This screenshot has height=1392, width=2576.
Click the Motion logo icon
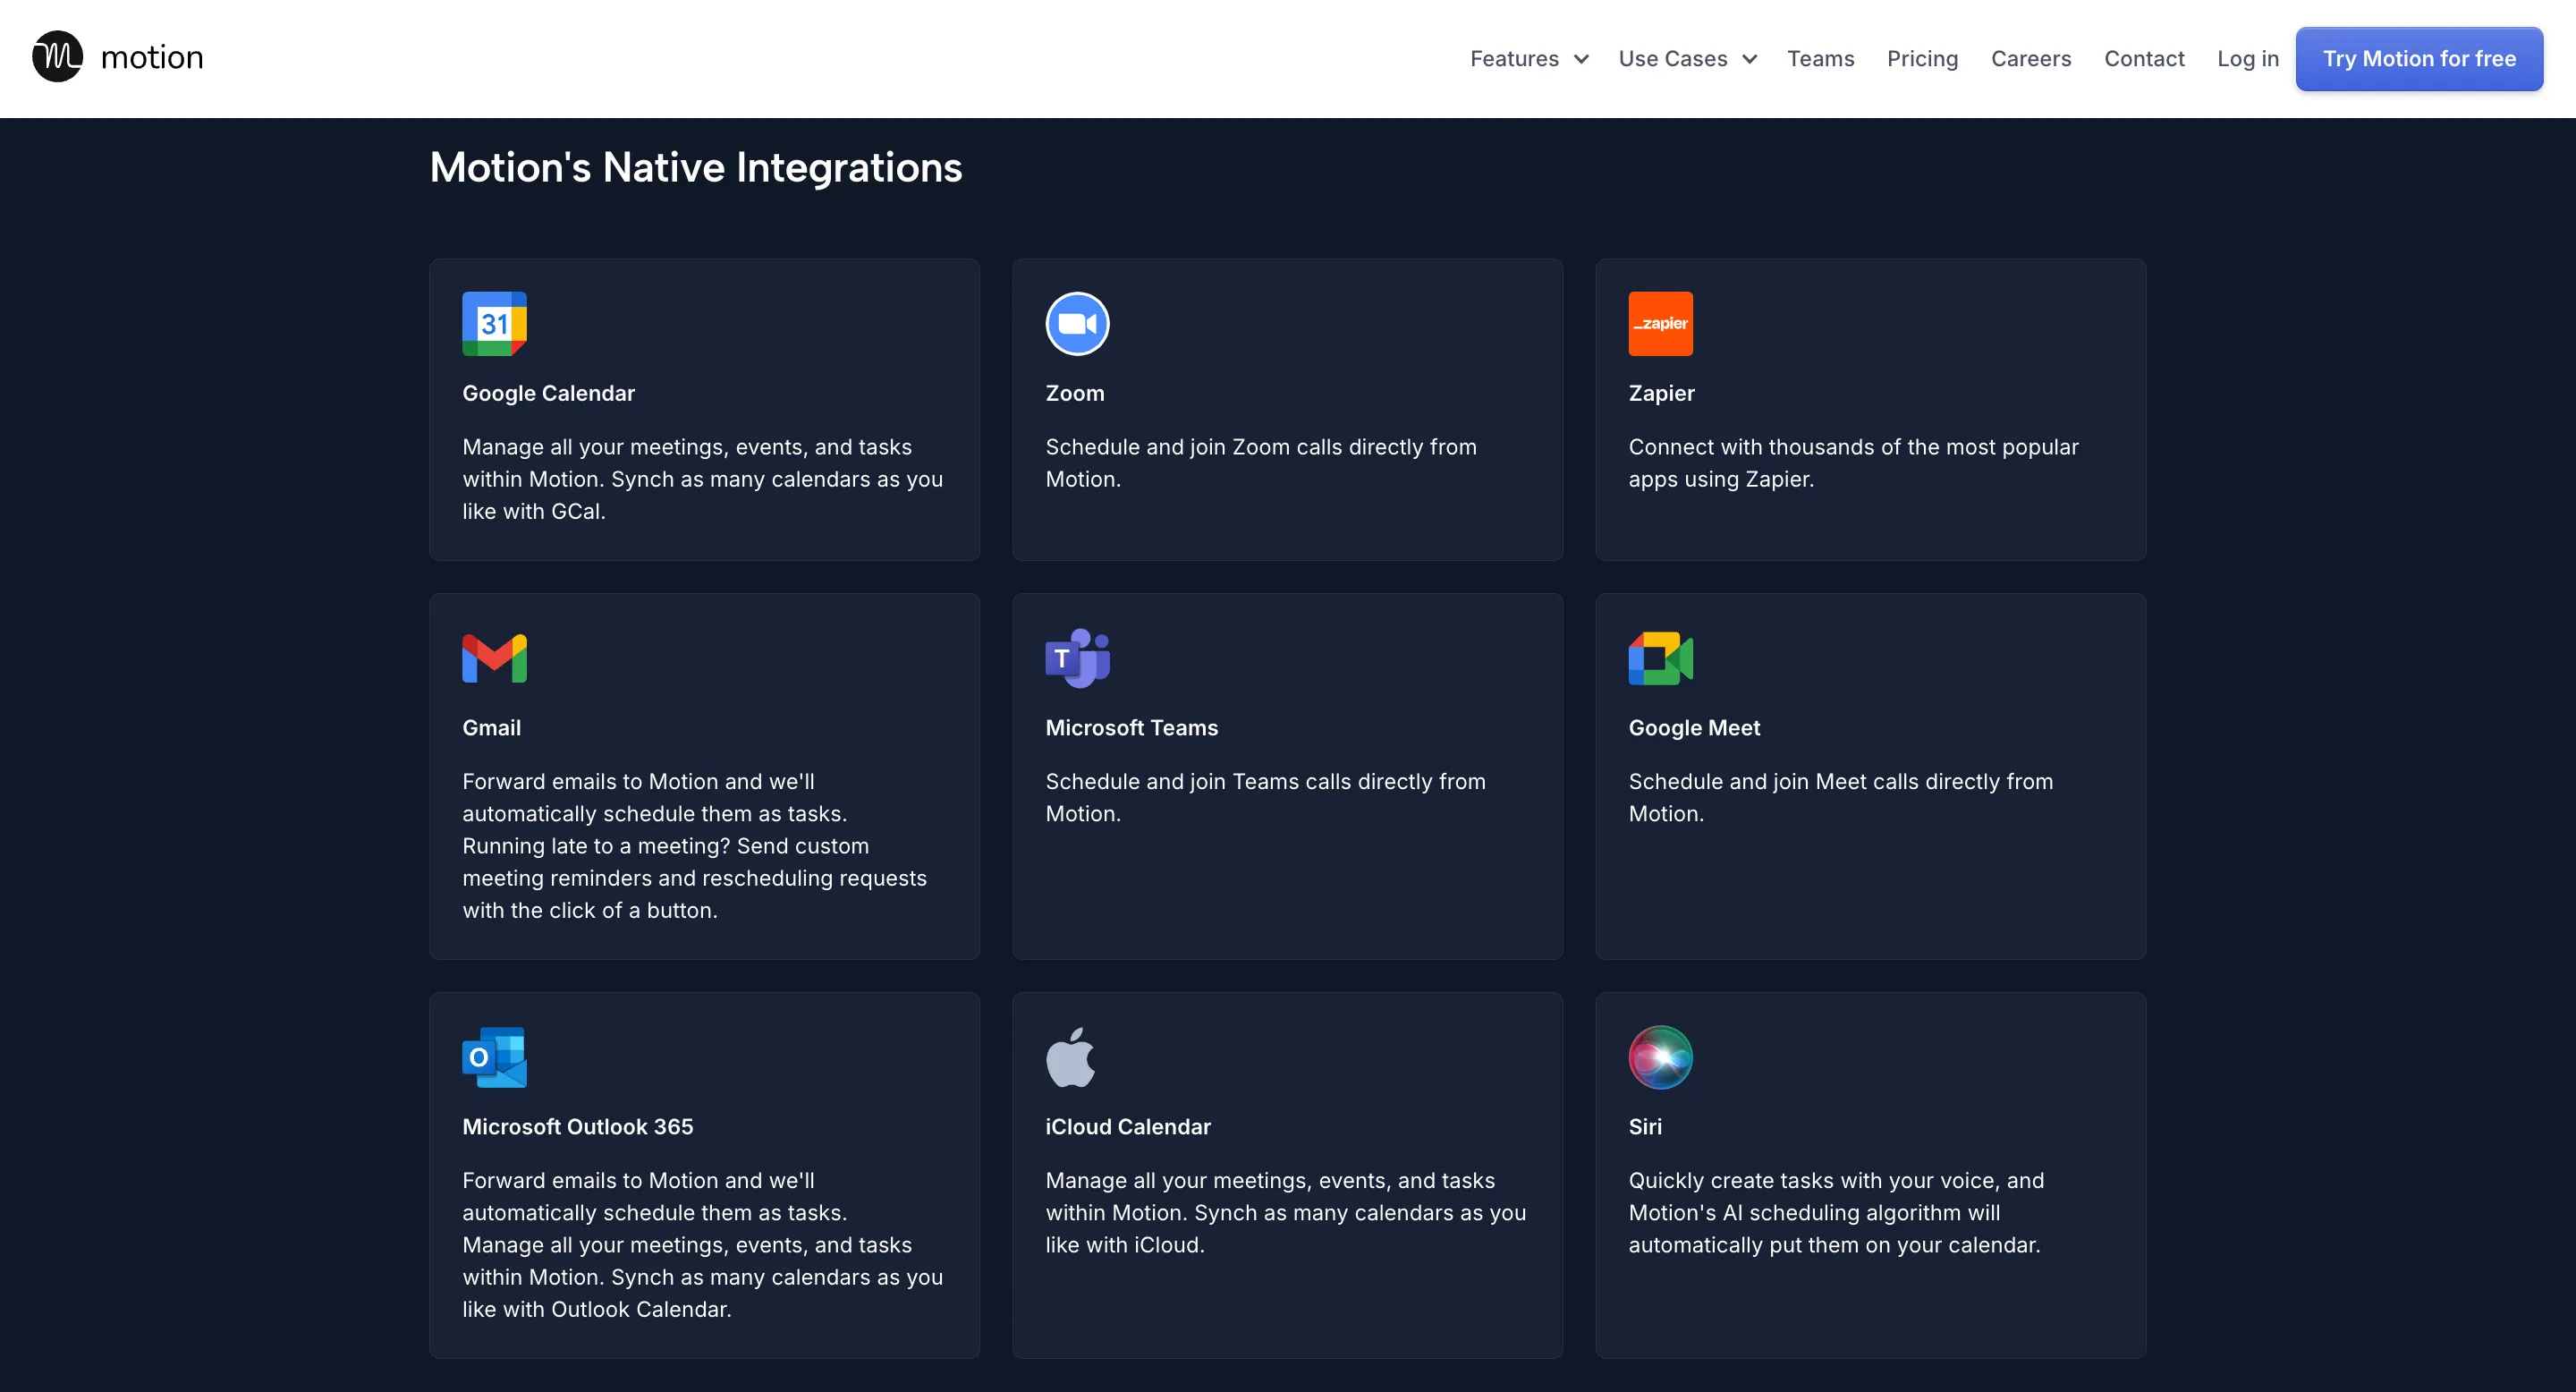(57, 57)
